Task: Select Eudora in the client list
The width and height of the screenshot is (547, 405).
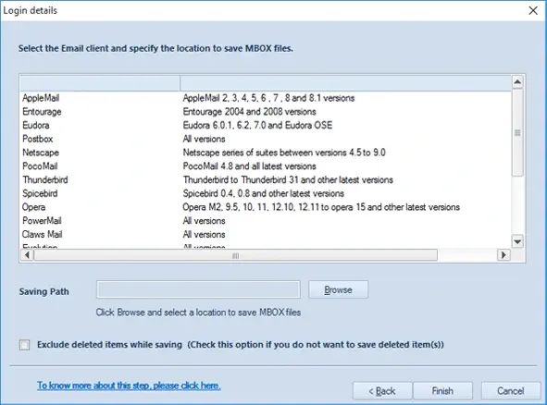Action: pyautogui.click(x=36, y=125)
